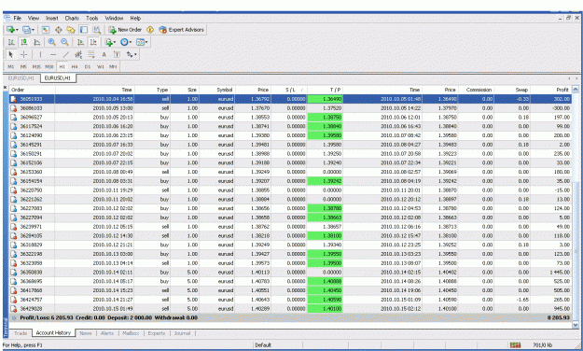Open the Experts tab
Image resolution: width=583 pixels, height=351 pixels.
click(156, 333)
